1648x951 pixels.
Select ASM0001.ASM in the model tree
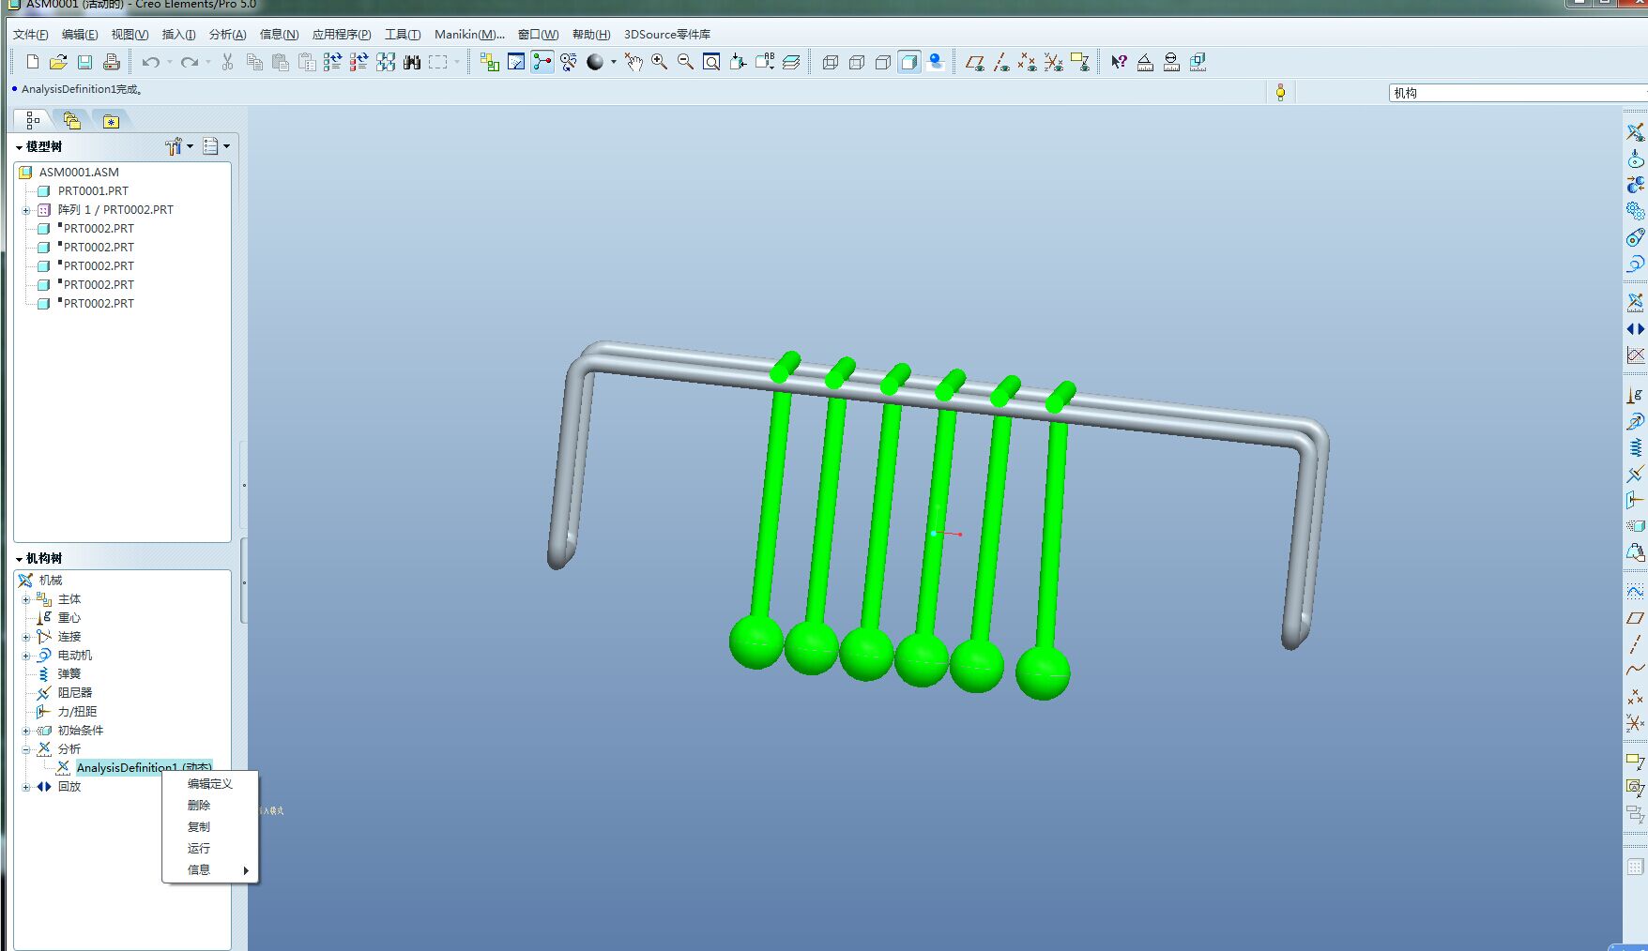coord(79,173)
